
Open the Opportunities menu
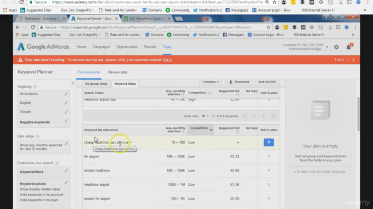point(127,47)
